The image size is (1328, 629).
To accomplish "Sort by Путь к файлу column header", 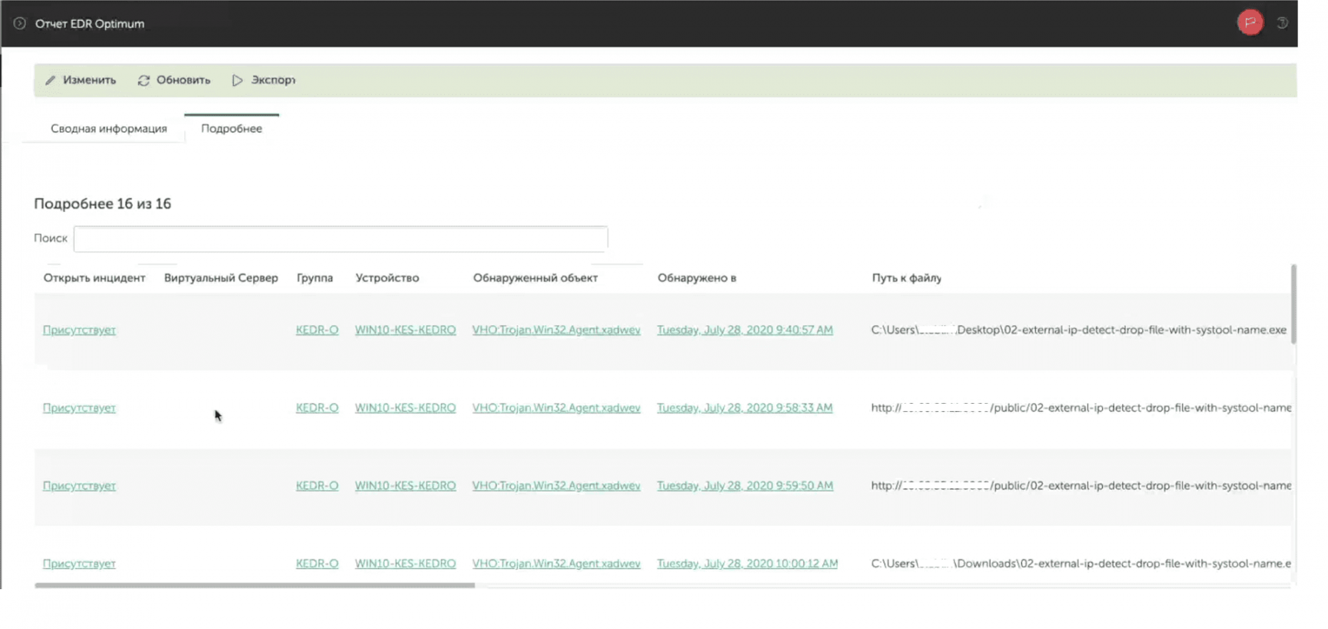I will click(x=906, y=278).
